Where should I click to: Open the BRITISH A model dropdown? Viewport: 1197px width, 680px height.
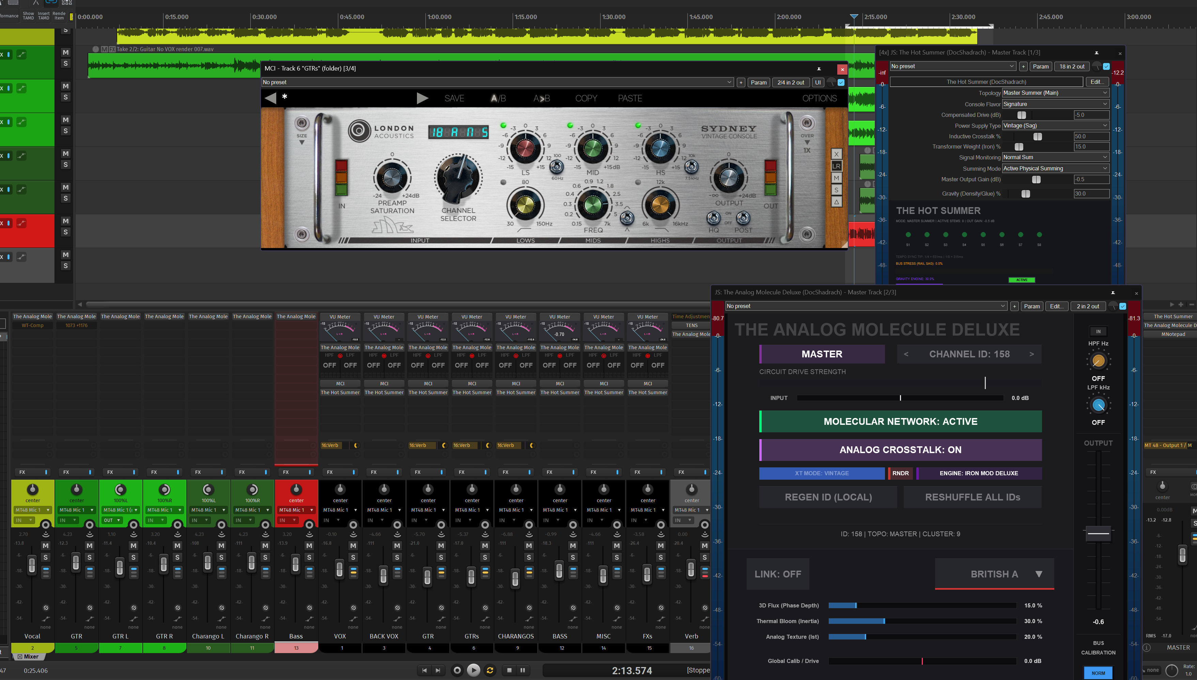[994, 574]
